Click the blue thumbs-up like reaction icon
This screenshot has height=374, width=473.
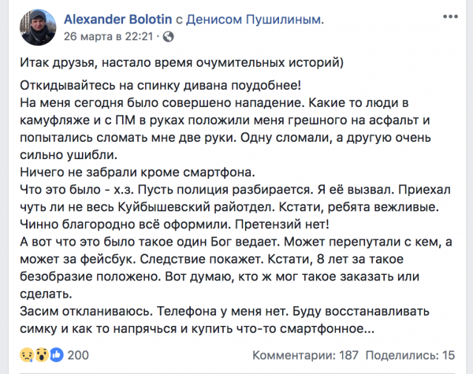pos(57,355)
